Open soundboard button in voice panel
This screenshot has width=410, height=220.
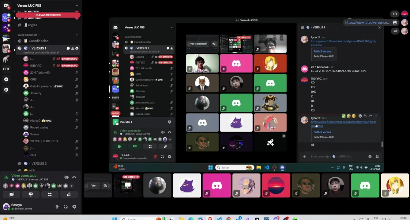click(69, 194)
